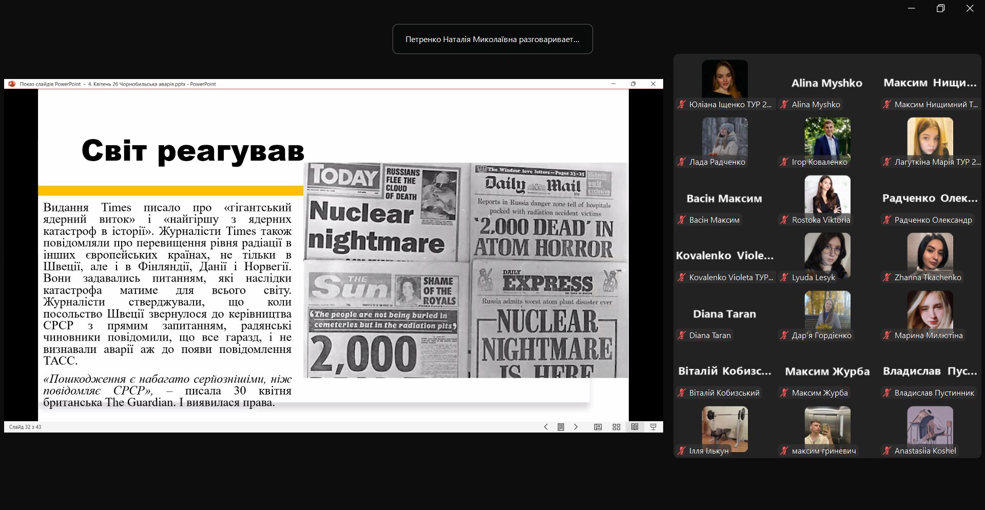Go to previous slide in PowerPoint status bar
The height and width of the screenshot is (510, 985).
pyautogui.click(x=546, y=427)
